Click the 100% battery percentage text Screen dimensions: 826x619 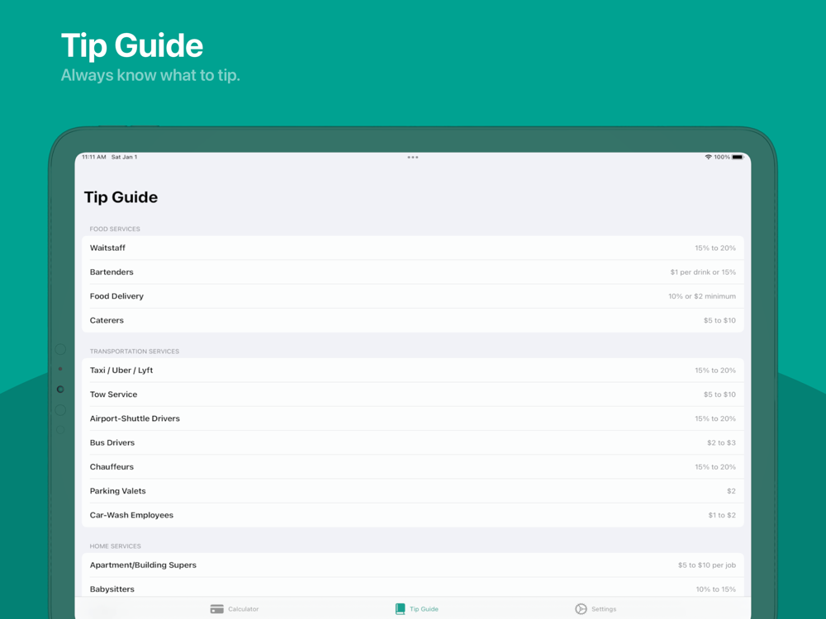(722, 157)
